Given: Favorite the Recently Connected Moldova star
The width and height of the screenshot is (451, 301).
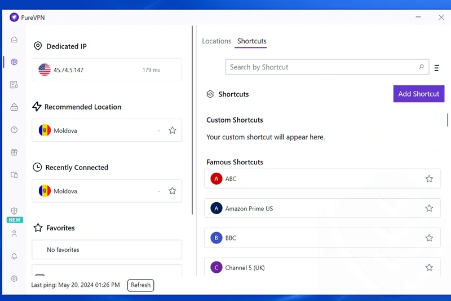Looking at the screenshot, I should pos(173,191).
